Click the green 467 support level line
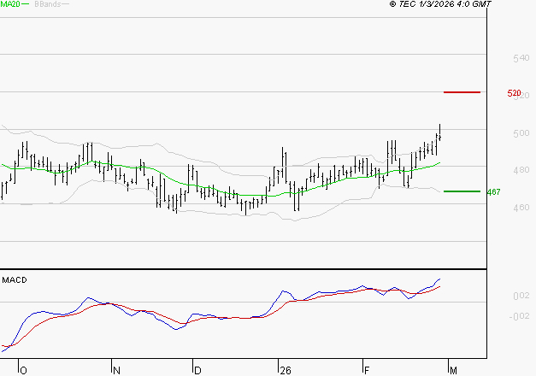This screenshot has width=536, height=376. pos(462,191)
